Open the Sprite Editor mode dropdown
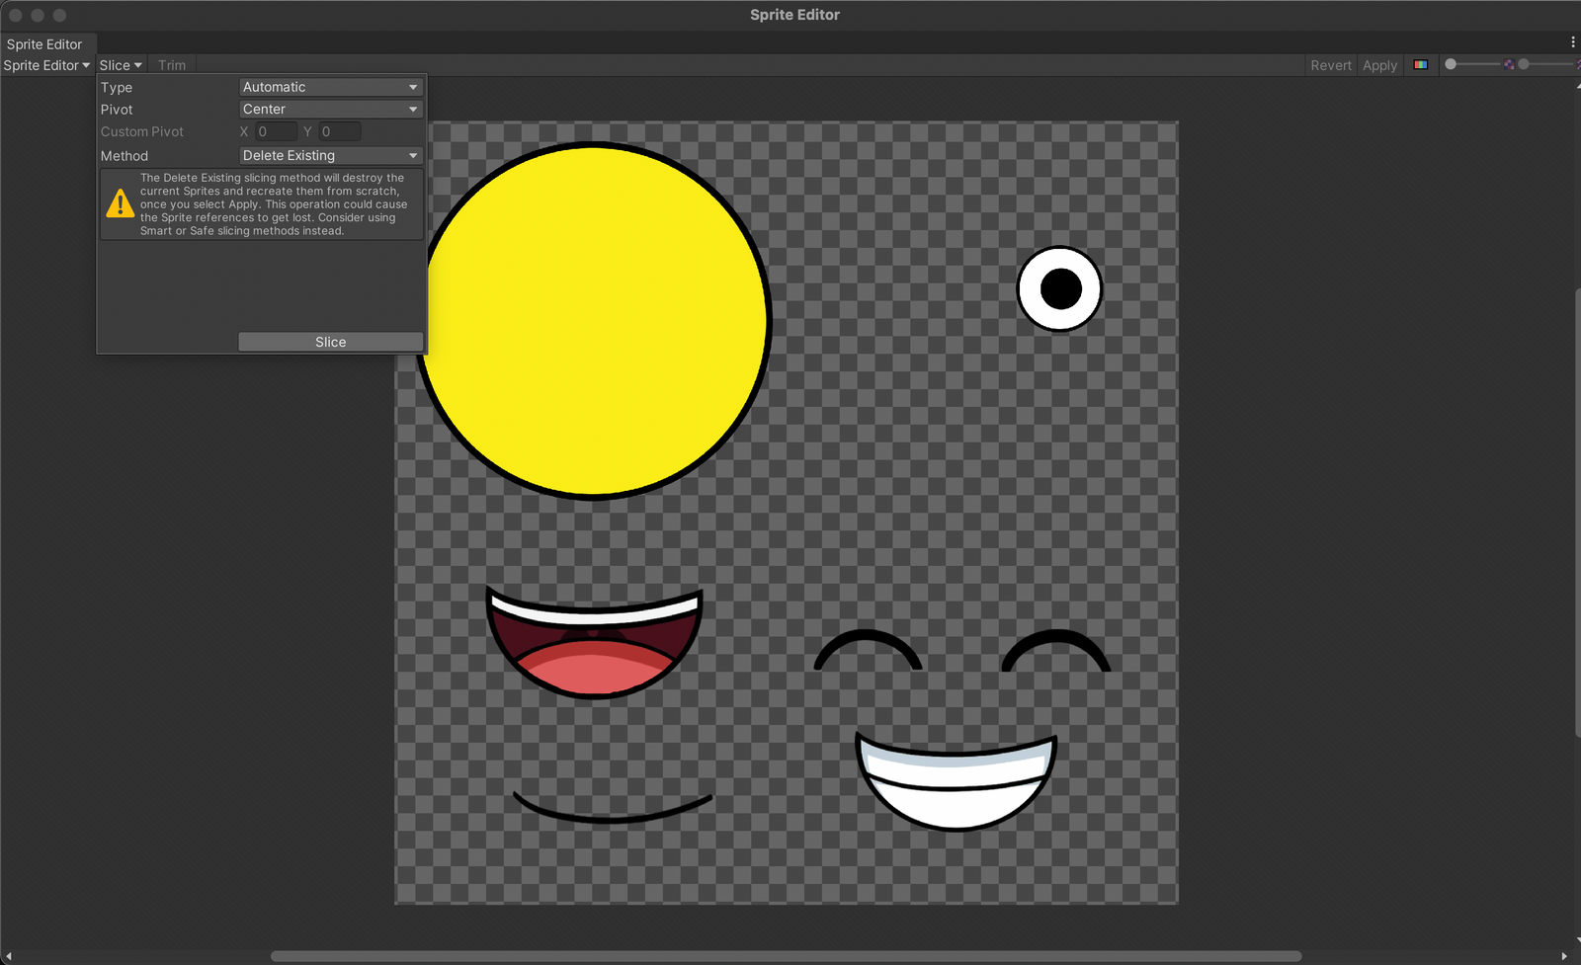Image resolution: width=1581 pixels, height=965 pixels. coord(46,65)
